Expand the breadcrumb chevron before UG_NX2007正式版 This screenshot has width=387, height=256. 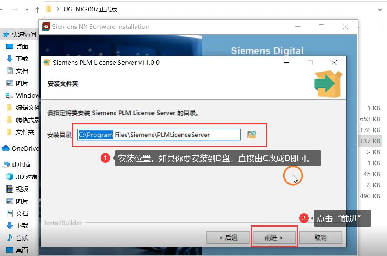58,9
